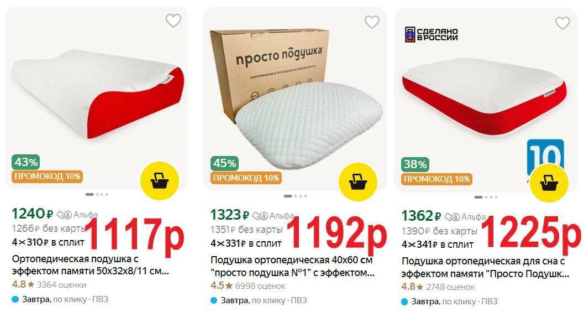The width and height of the screenshot is (584, 312).
Task: Favorite the 'просто подушка' boxed pillow
Action: 372,22
